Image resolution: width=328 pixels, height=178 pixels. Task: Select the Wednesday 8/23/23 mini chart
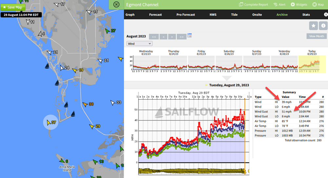[x=146, y=62]
